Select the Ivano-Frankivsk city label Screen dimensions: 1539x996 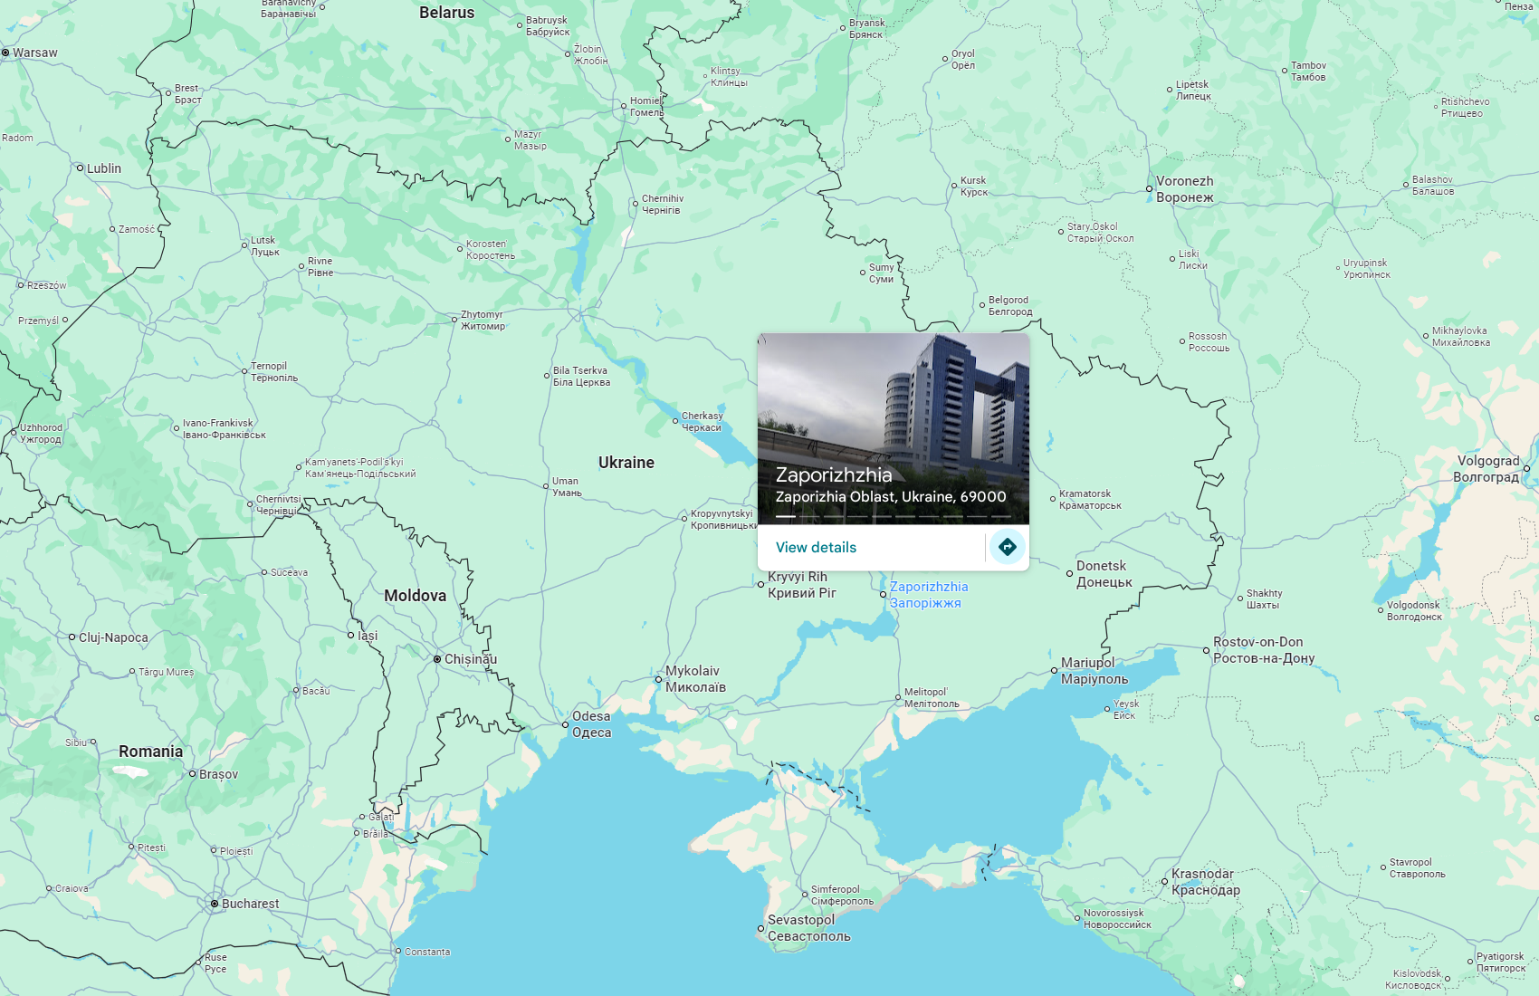225,429
